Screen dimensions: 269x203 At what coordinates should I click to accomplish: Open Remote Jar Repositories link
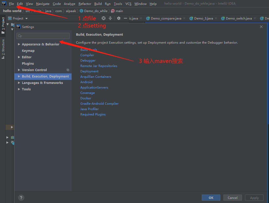tap(99, 66)
